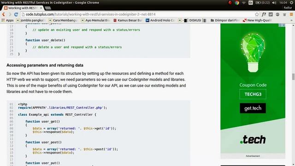
Task: Click the 'function user_post()' code line
Action: tap(43, 142)
